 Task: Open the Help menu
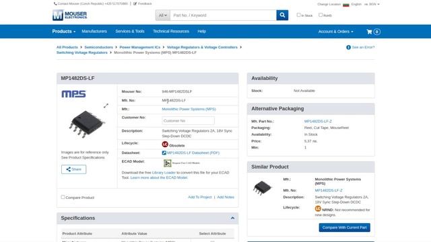click(201, 32)
